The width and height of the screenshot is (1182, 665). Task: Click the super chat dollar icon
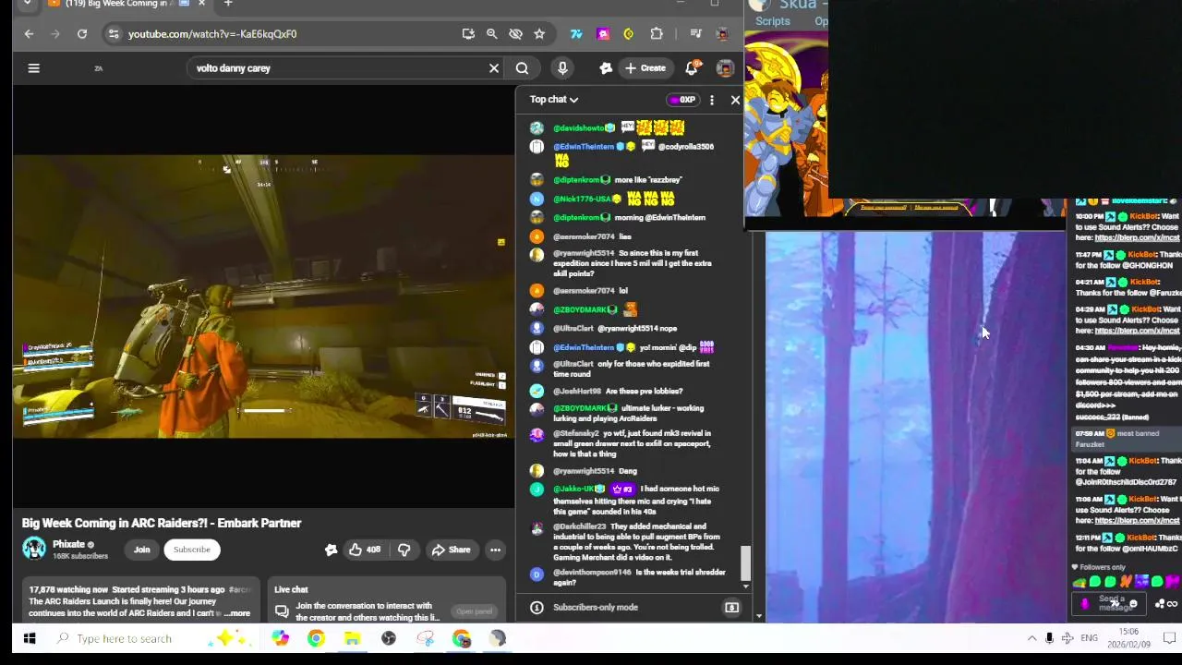tap(731, 608)
